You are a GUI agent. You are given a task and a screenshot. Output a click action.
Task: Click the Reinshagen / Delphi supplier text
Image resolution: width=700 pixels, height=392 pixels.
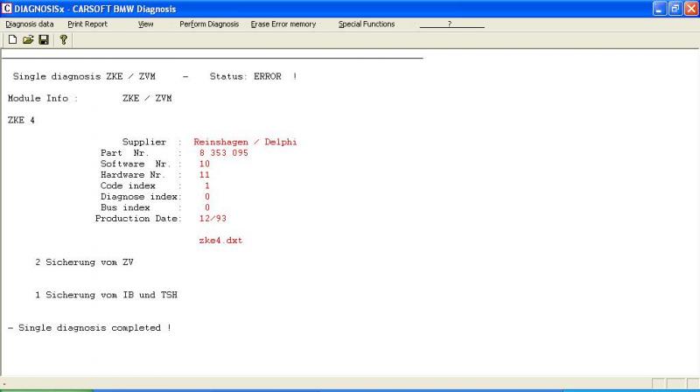(x=245, y=142)
